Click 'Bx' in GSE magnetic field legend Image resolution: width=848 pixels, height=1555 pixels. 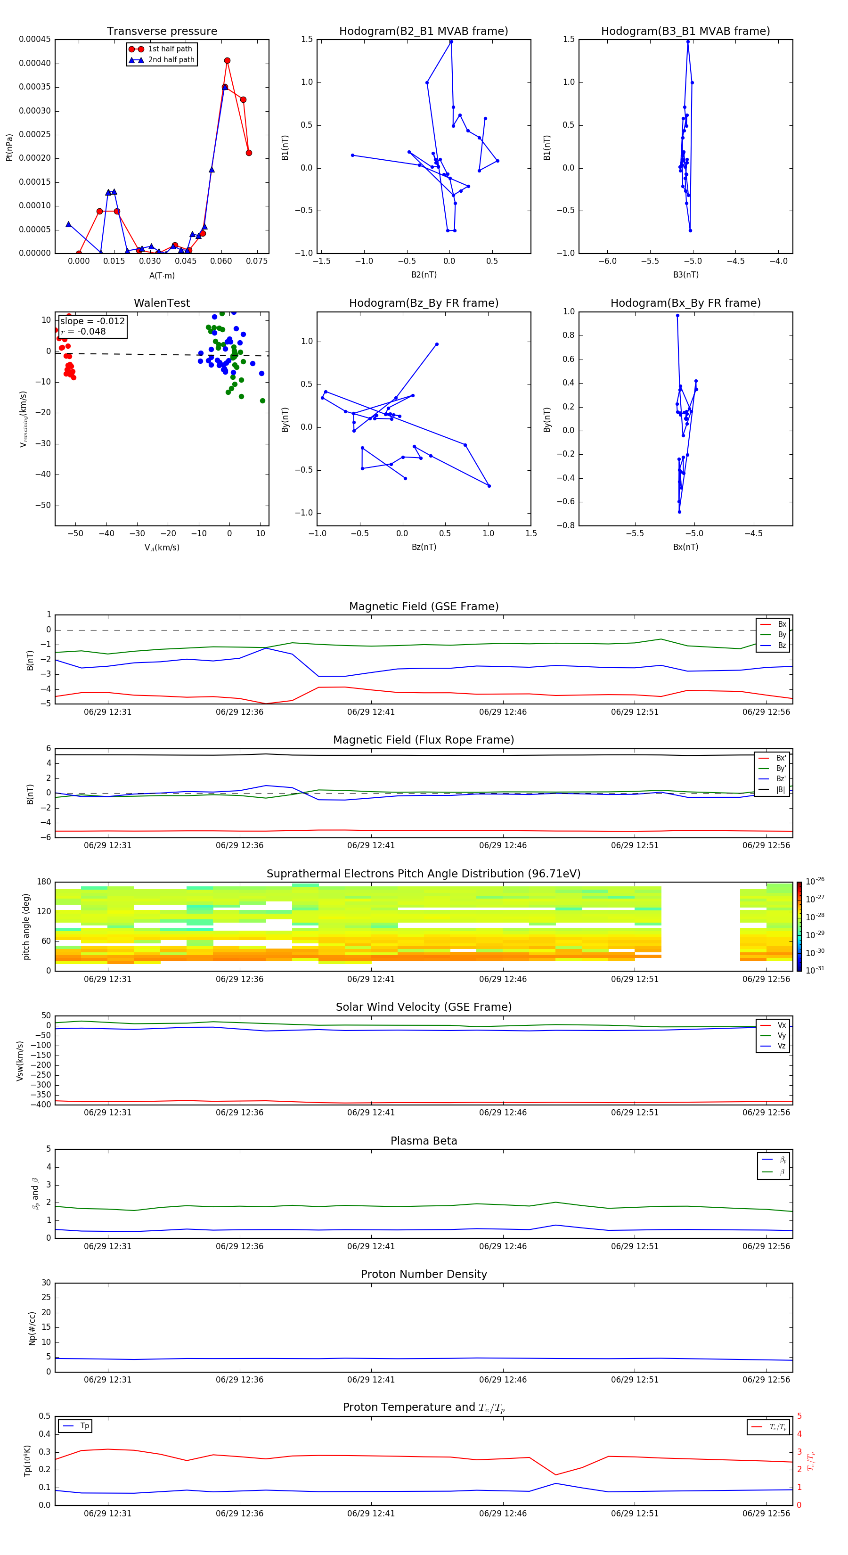[774, 625]
